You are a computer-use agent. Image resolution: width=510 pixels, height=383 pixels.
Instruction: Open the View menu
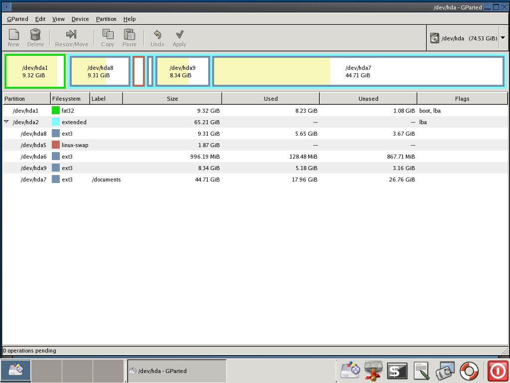pos(59,19)
